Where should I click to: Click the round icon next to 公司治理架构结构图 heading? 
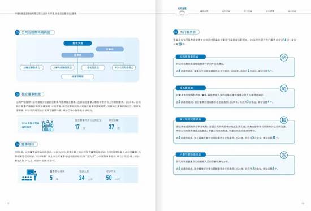pos(17,32)
